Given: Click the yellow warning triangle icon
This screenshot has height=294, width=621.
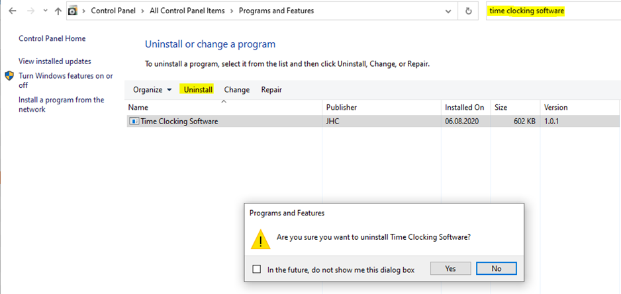Looking at the screenshot, I should (x=260, y=239).
